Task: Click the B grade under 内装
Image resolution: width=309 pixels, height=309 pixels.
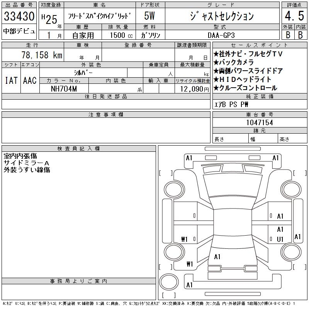Action: tap(301, 35)
